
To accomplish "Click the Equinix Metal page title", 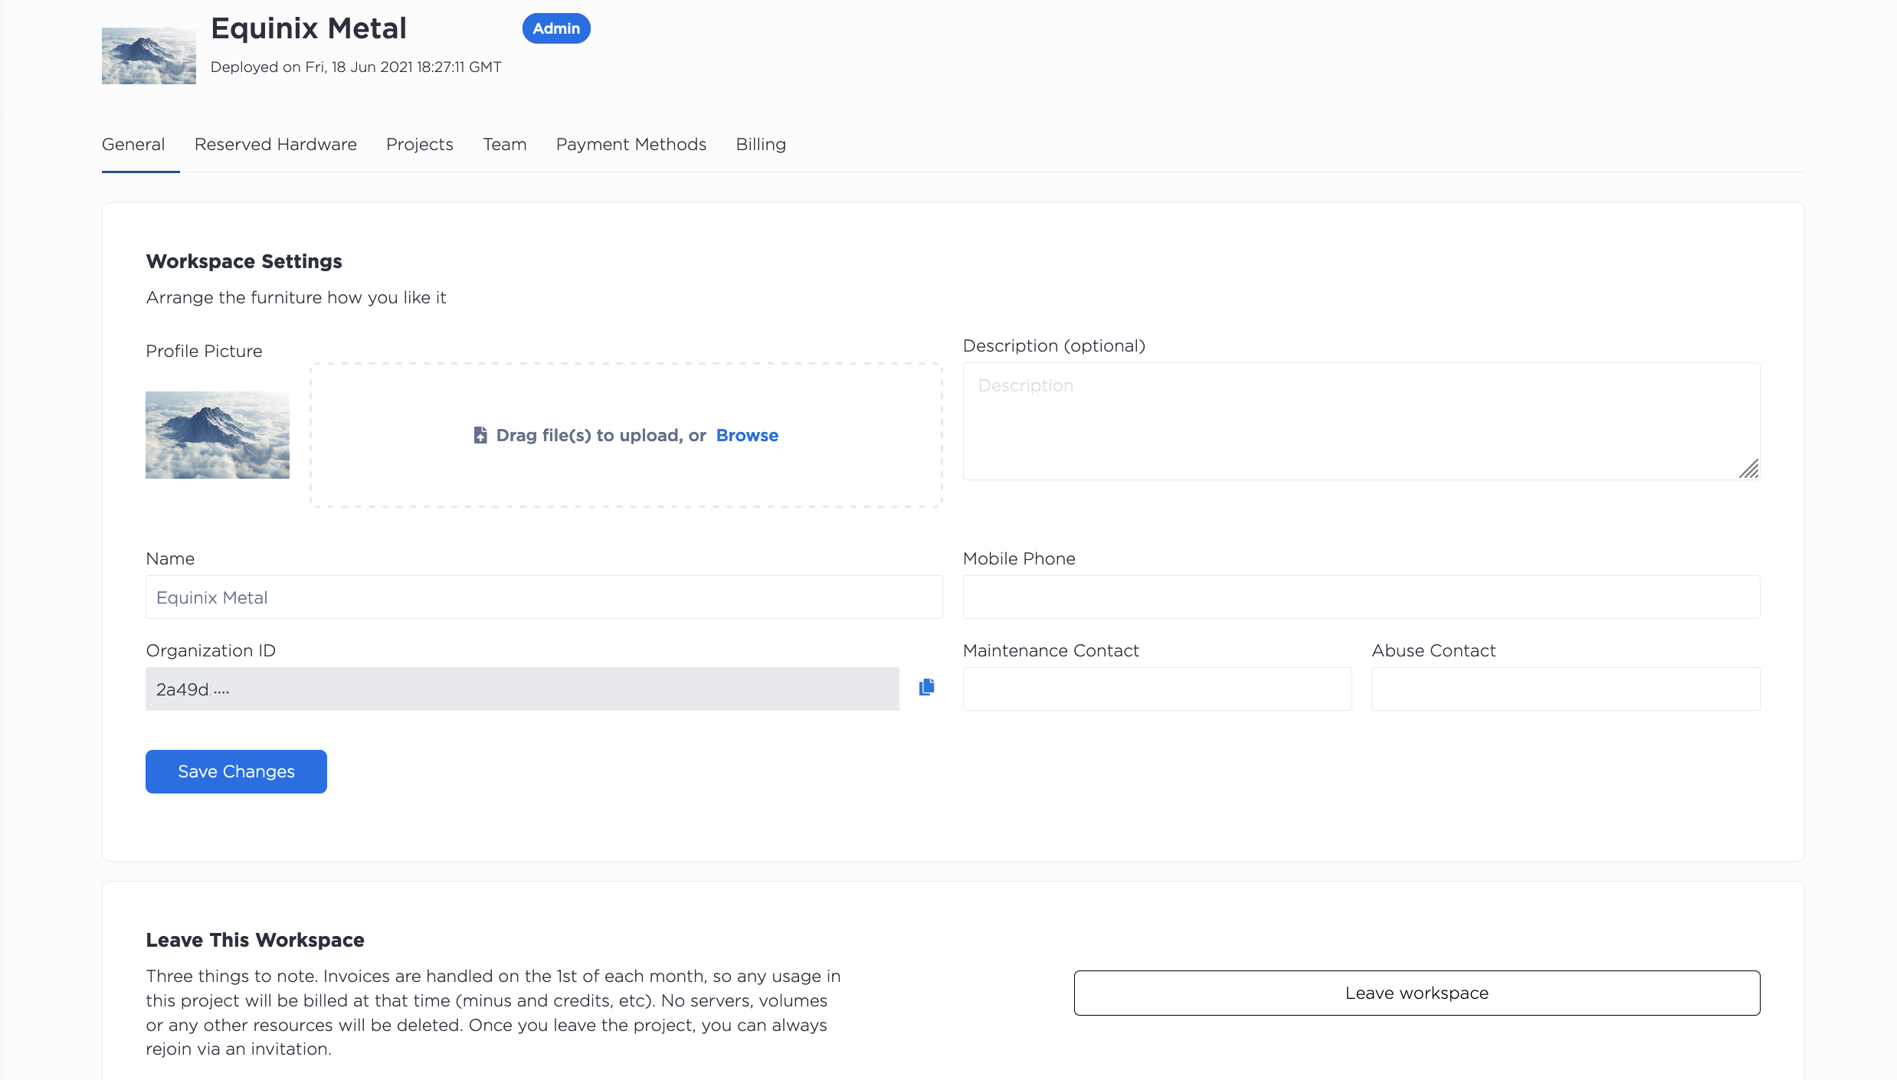I will click(x=309, y=28).
